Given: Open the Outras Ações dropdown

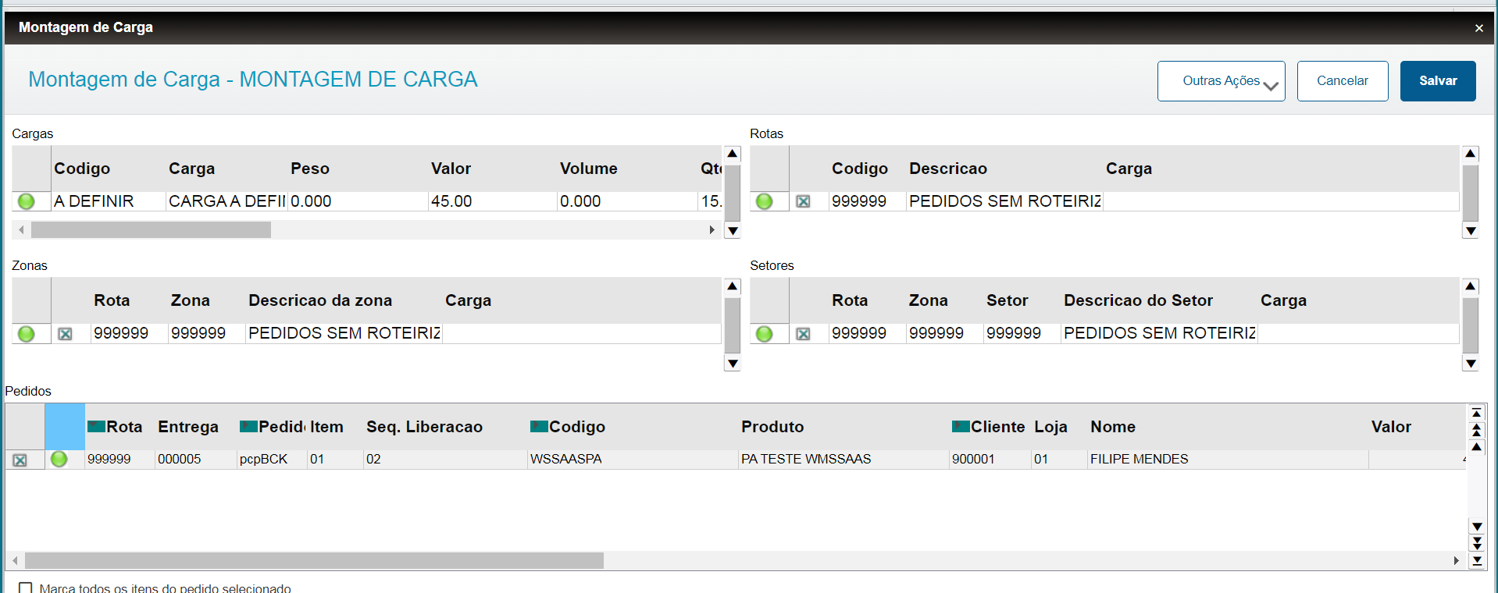Looking at the screenshot, I should tap(1221, 81).
